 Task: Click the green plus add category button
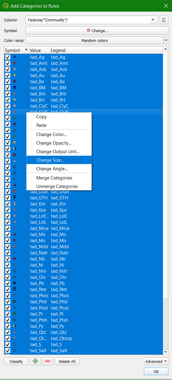(x=36, y=361)
